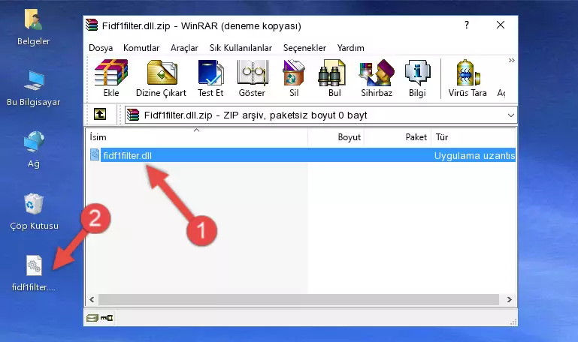Click the drive icon in status bar
578x342 pixels.
coord(92,318)
